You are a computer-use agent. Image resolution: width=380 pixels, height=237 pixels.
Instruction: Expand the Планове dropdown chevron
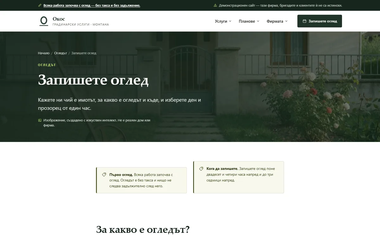click(258, 21)
